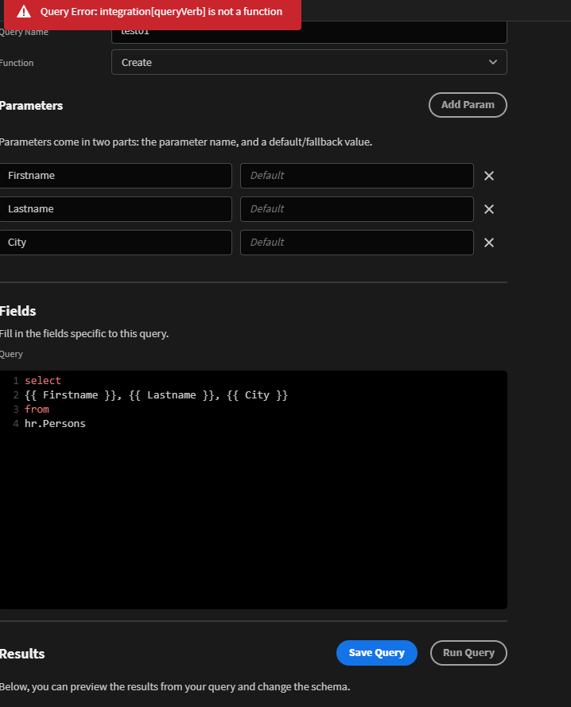Remove the City parameter with its X icon

488,243
